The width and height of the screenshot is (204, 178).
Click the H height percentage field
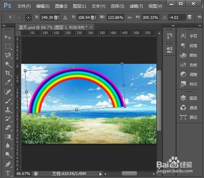click(x=150, y=17)
